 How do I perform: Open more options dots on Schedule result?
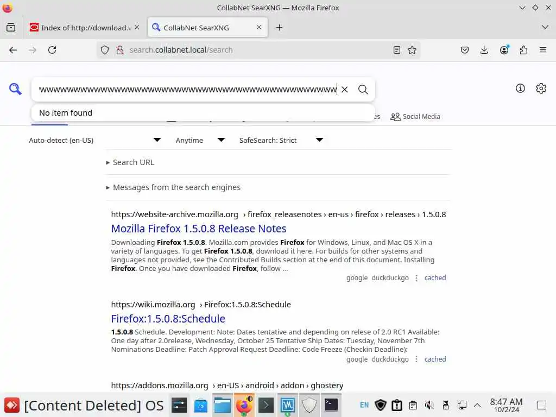[x=416, y=359]
